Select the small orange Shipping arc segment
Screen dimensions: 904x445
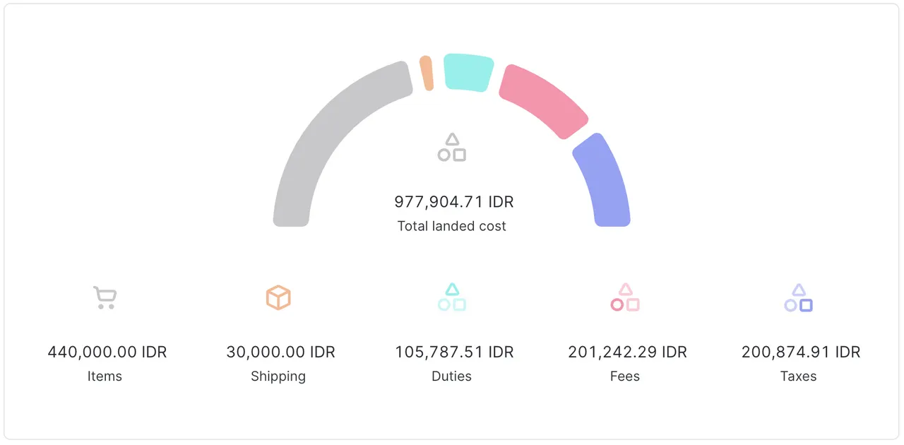tap(426, 73)
